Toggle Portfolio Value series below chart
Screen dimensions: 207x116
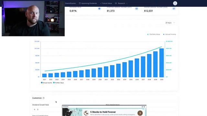click(58, 83)
